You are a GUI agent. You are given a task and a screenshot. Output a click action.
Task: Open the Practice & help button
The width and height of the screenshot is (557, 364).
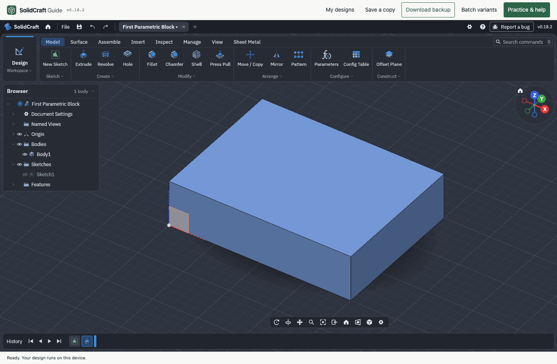pos(526,10)
